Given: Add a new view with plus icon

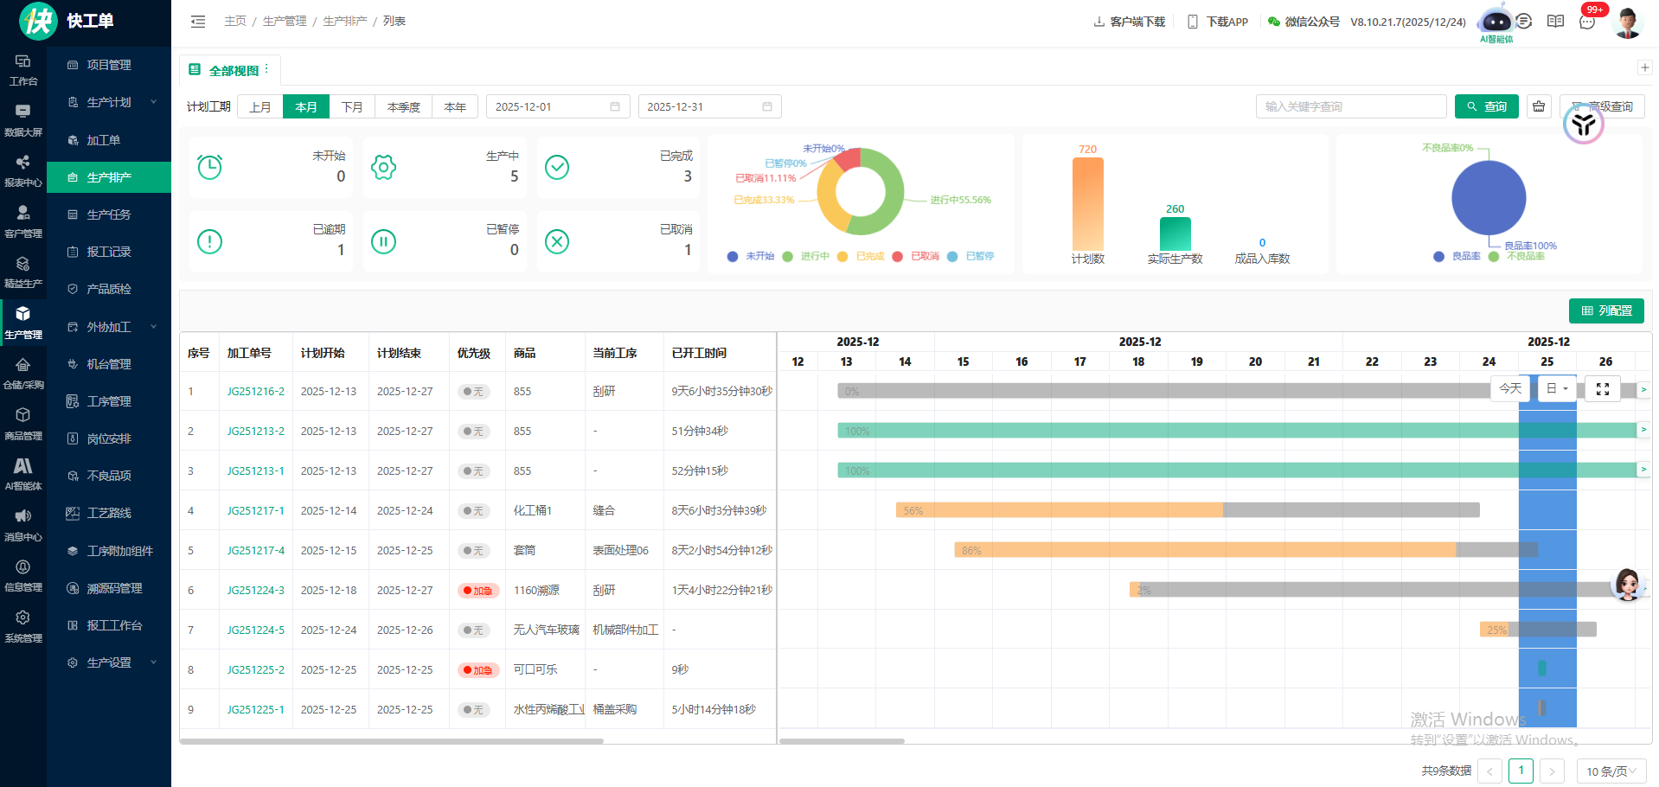Looking at the screenshot, I should click(x=1644, y=67).
